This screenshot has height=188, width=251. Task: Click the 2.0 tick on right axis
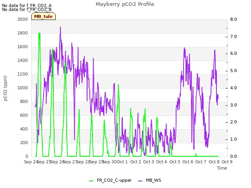point(233,122)
